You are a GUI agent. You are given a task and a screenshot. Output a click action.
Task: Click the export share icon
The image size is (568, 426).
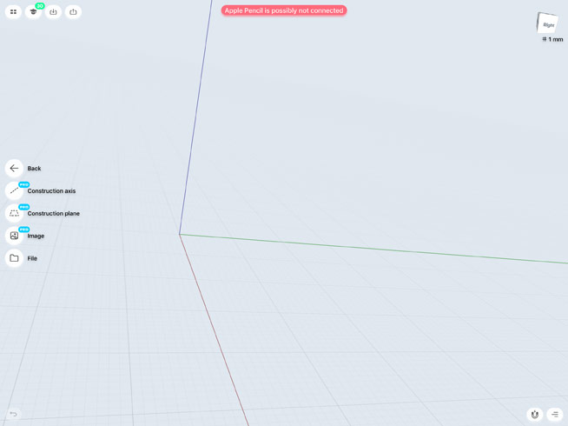73,12
